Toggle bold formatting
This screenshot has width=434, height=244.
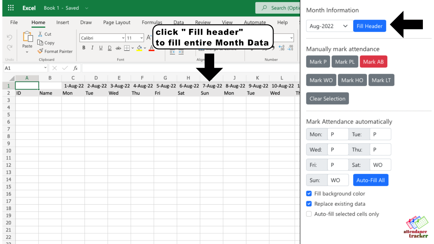click(x=84, y=48)
